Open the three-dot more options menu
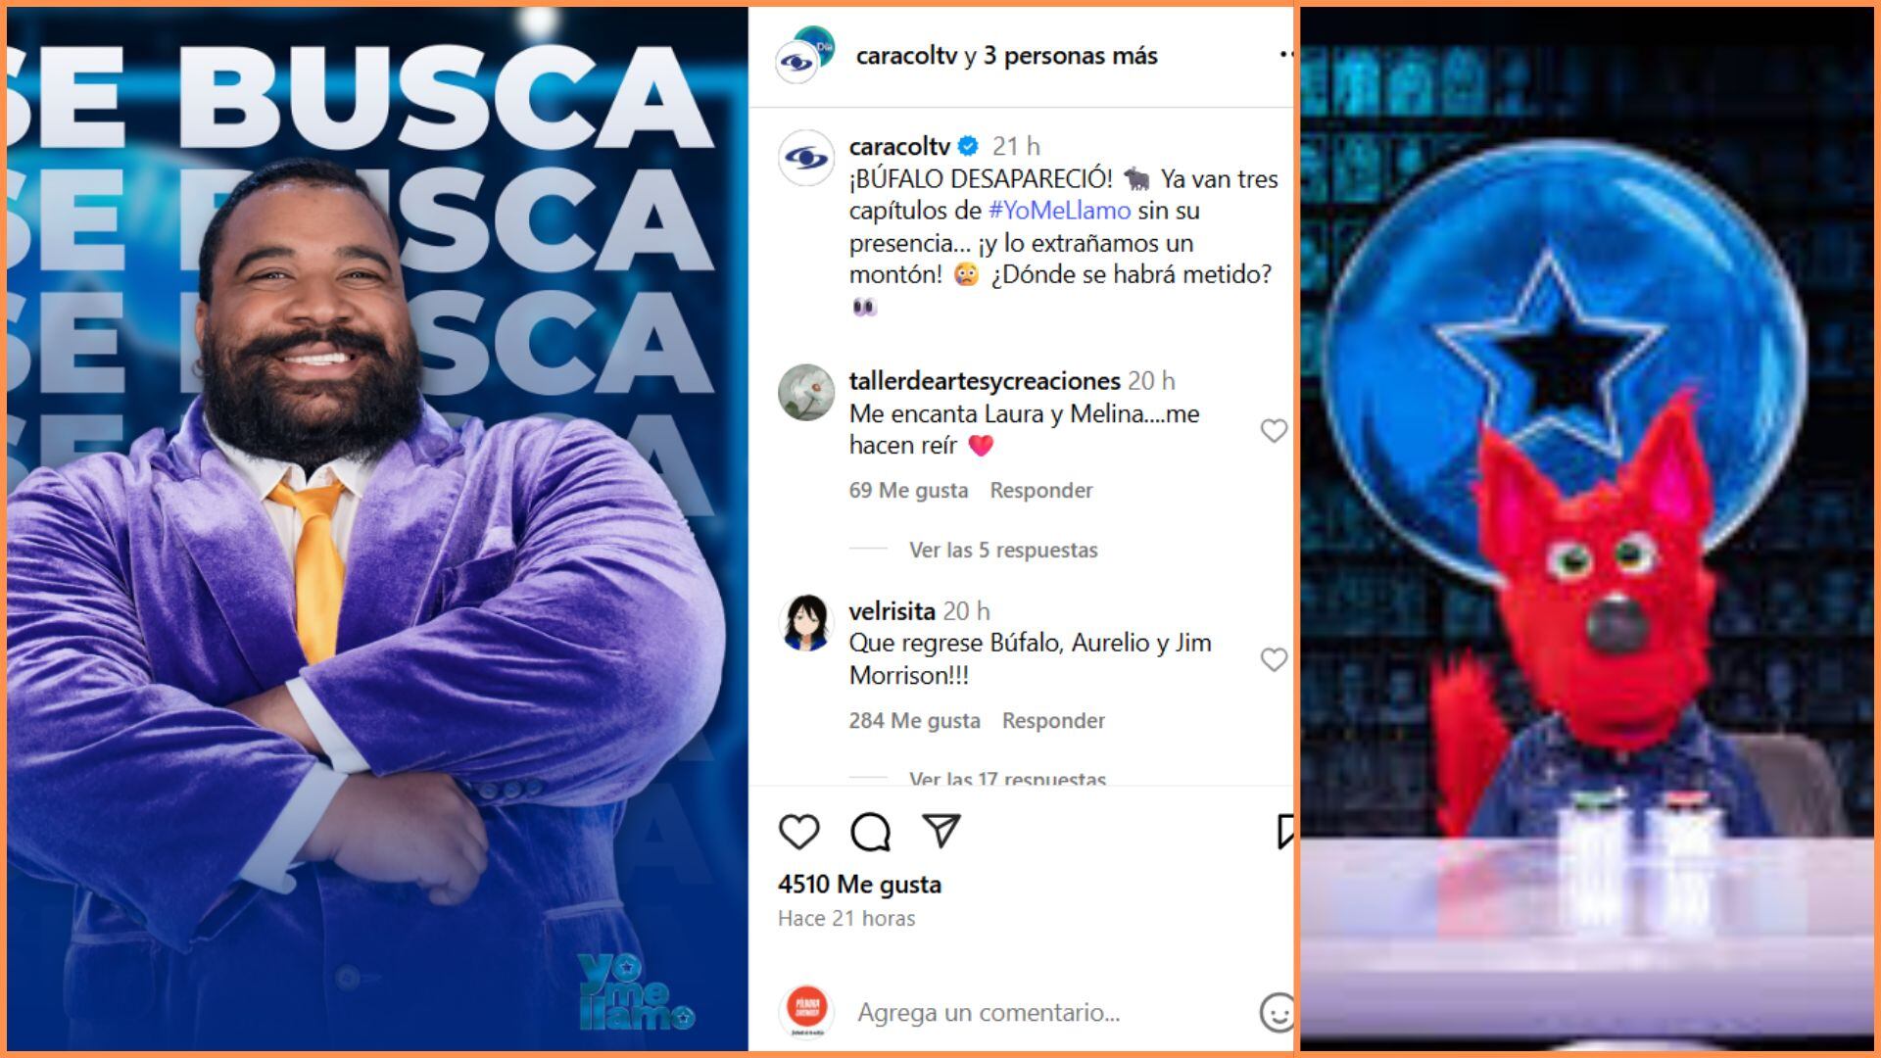This screenshot has height=1058, width=1881. [1285, 56]
